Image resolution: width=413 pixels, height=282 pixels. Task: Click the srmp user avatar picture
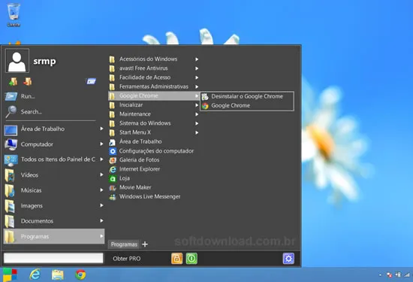17,61
